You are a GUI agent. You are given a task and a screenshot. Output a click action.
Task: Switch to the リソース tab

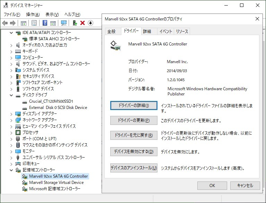(x=182, y=31)
